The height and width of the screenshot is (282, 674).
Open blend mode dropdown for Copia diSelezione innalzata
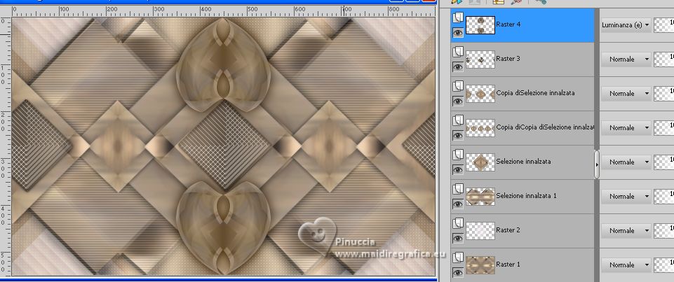tap(626, 94)
